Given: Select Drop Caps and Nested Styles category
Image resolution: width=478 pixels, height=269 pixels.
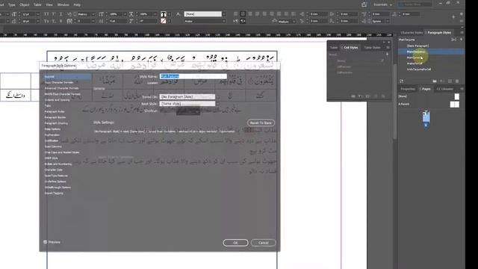Looking at the screenshot, I should pyautogui.click(x=62, y=152).
